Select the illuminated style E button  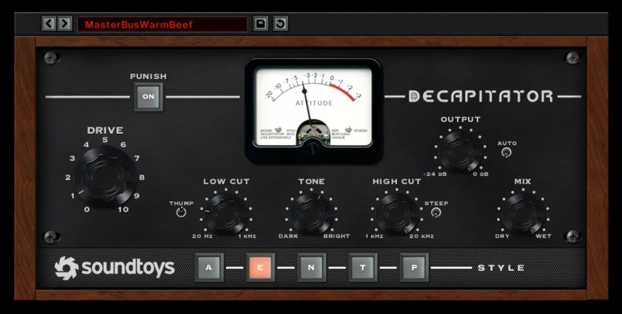(x=260, y=268)
